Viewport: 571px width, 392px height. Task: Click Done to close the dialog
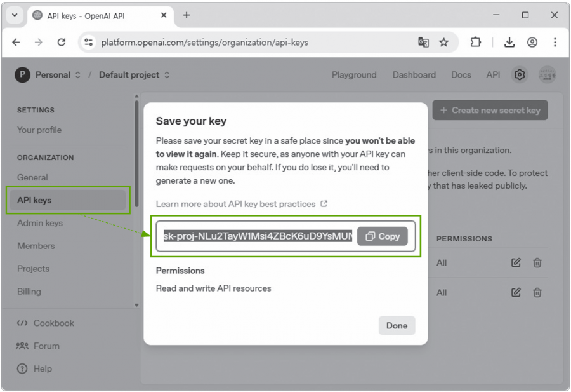click(x=397, y=326)
